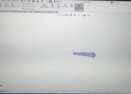Switch to SOLIDWORKS CAM TBM tab
The width and height of the screenshot is (131, 94).
pyautogui.click(x=52, y=12)
